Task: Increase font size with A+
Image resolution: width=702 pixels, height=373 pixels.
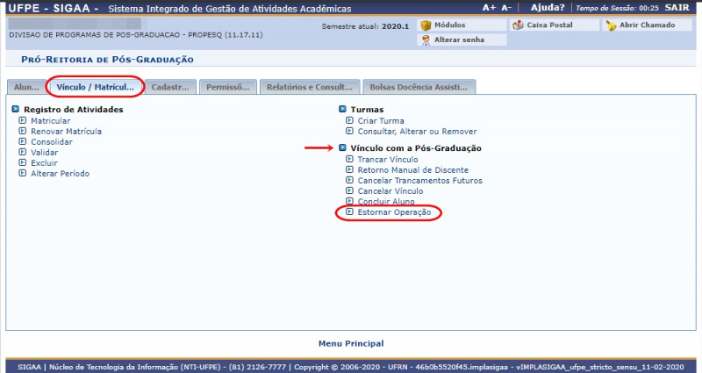Action: point(489,7)
